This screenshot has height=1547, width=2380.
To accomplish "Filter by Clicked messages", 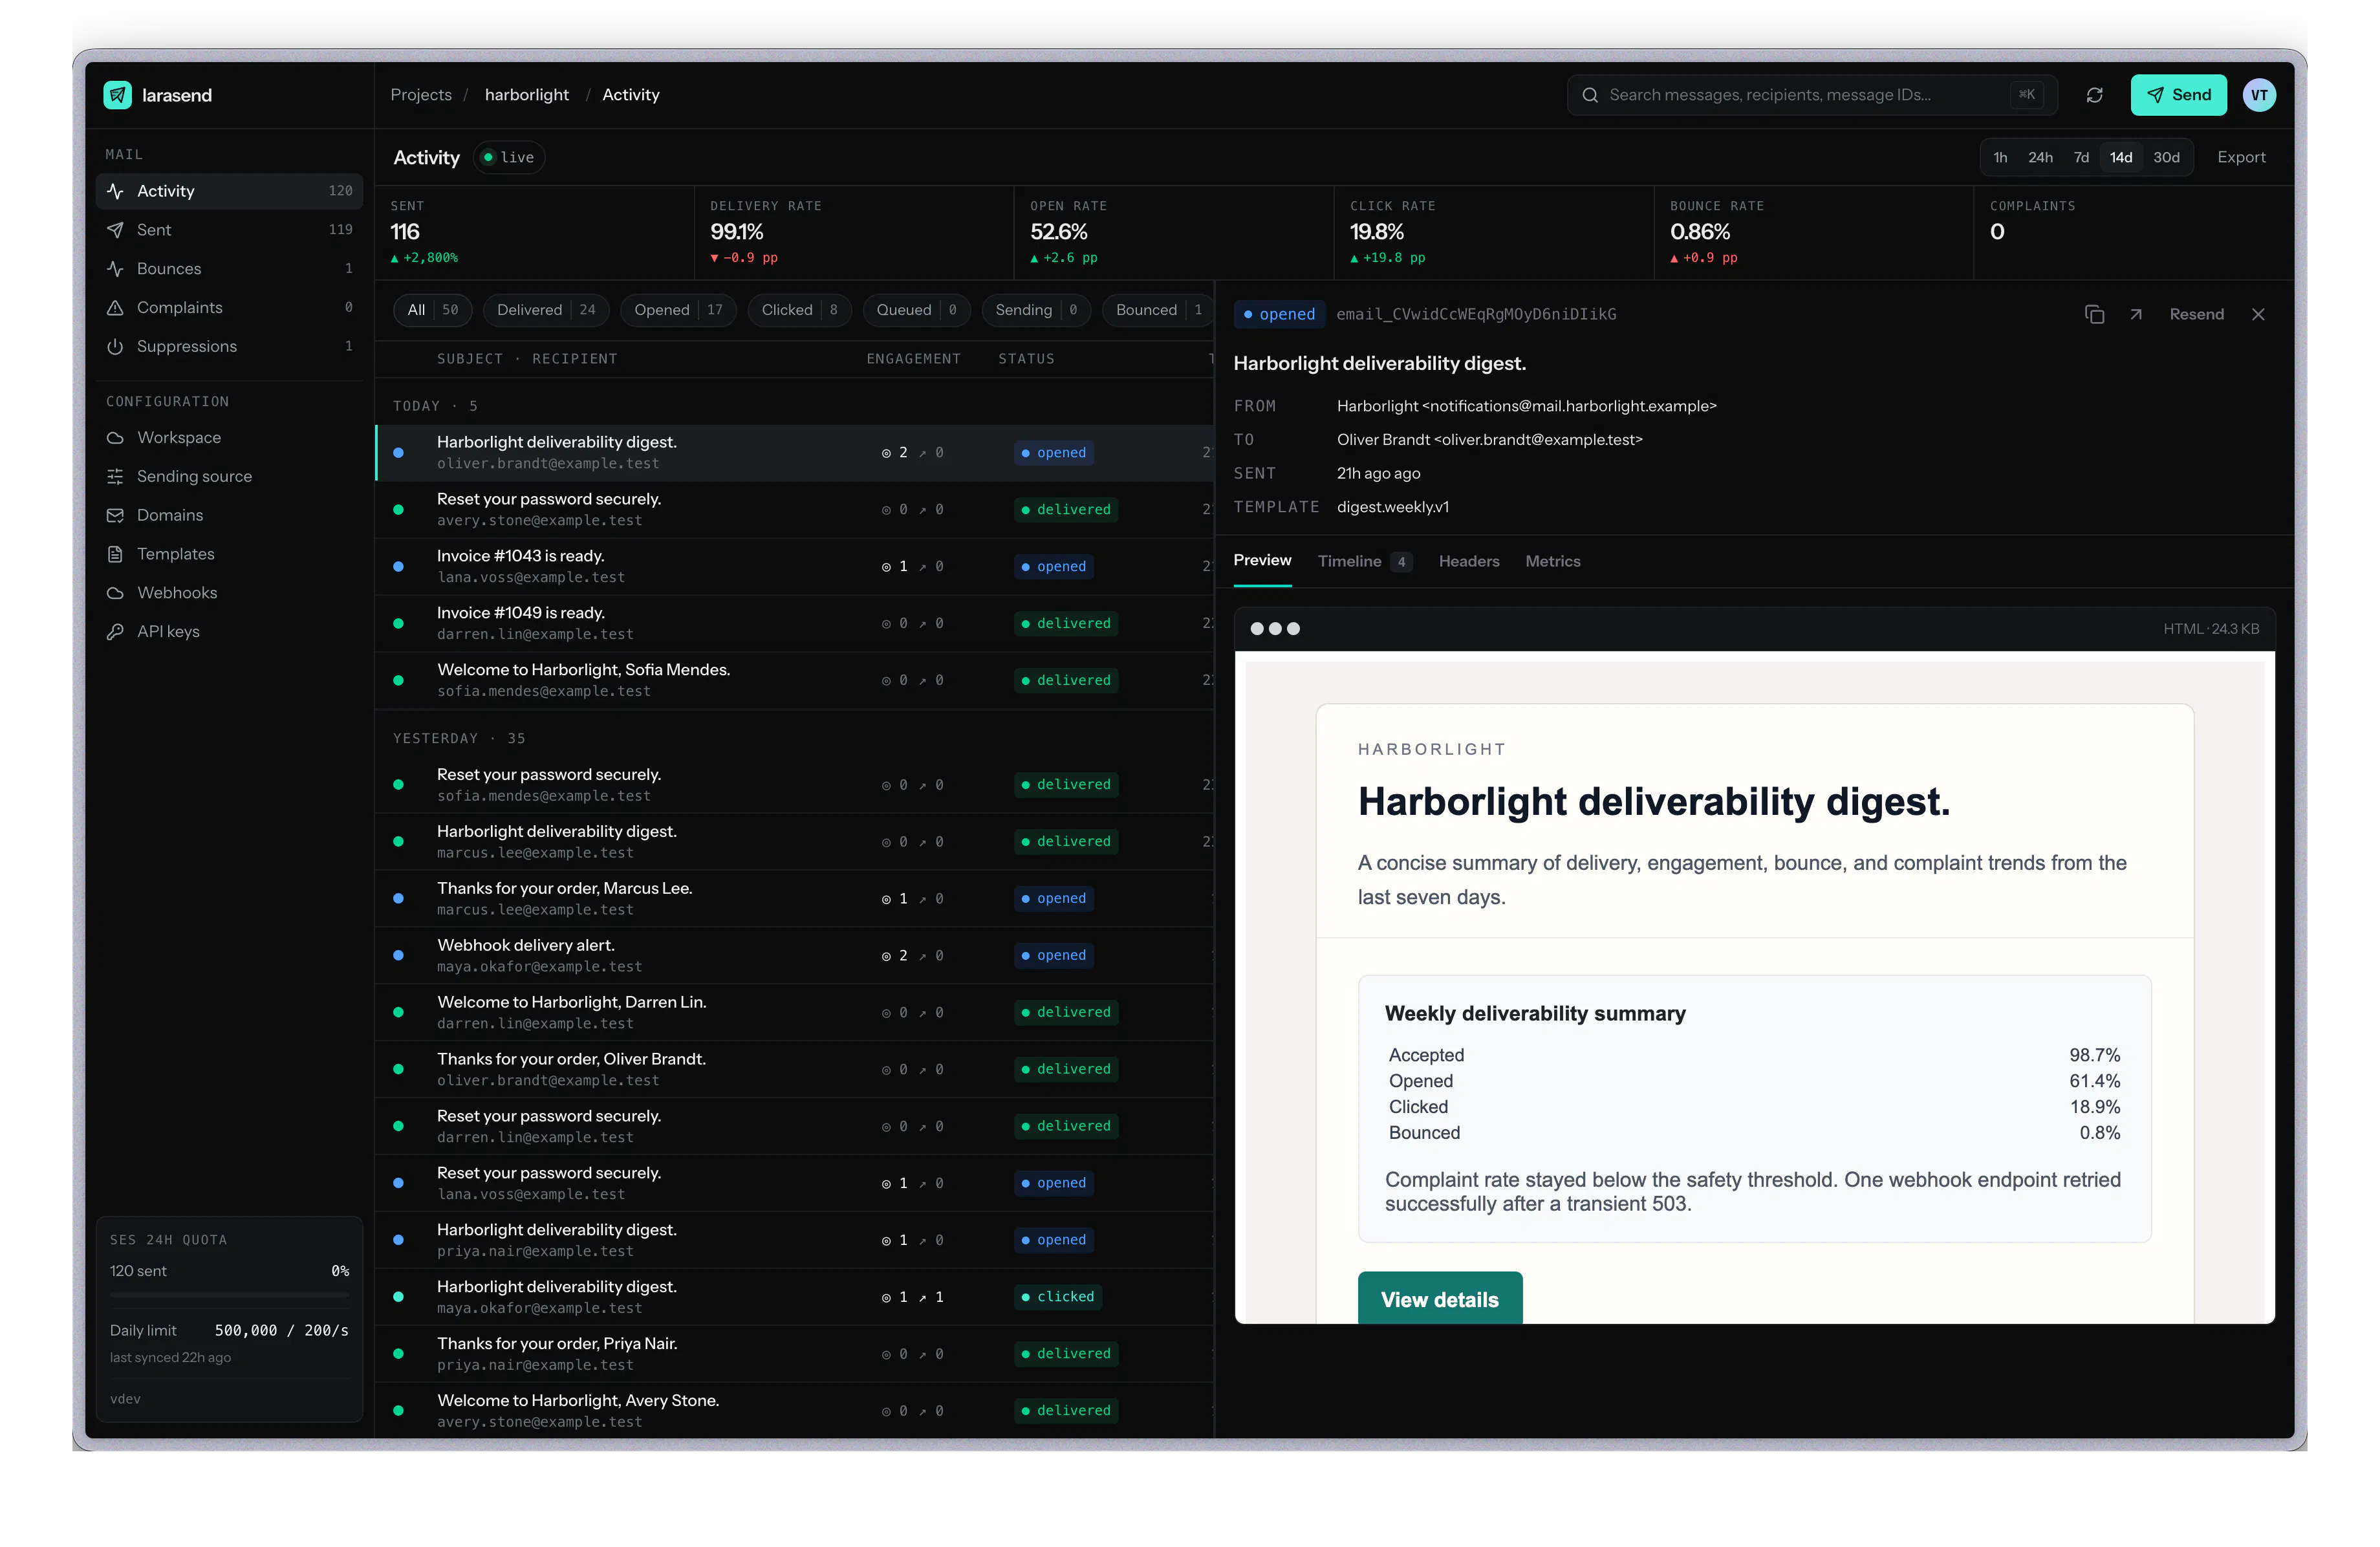I will click(799, 310).
